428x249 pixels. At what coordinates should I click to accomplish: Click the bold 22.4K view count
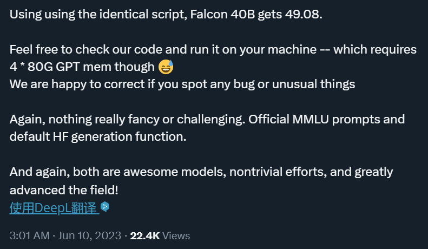[144, 235]
